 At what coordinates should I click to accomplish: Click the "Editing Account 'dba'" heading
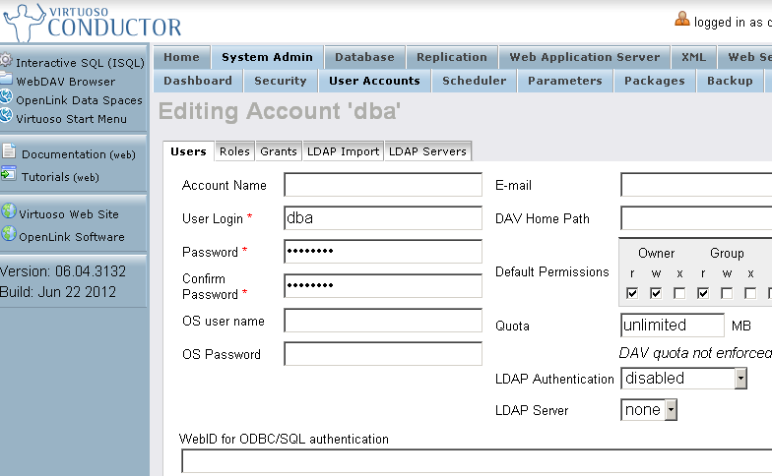pos(280,111)
